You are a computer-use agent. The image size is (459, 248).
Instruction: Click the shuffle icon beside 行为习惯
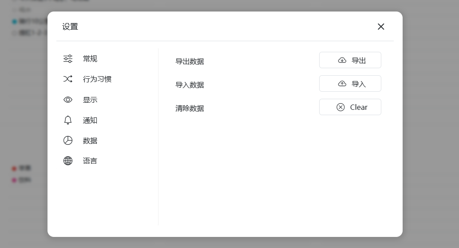point(68,79)
